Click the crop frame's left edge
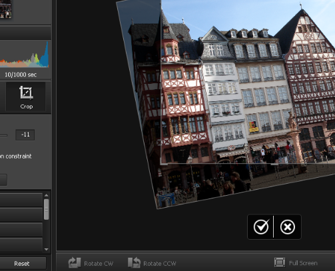 (x=161, y=82)
